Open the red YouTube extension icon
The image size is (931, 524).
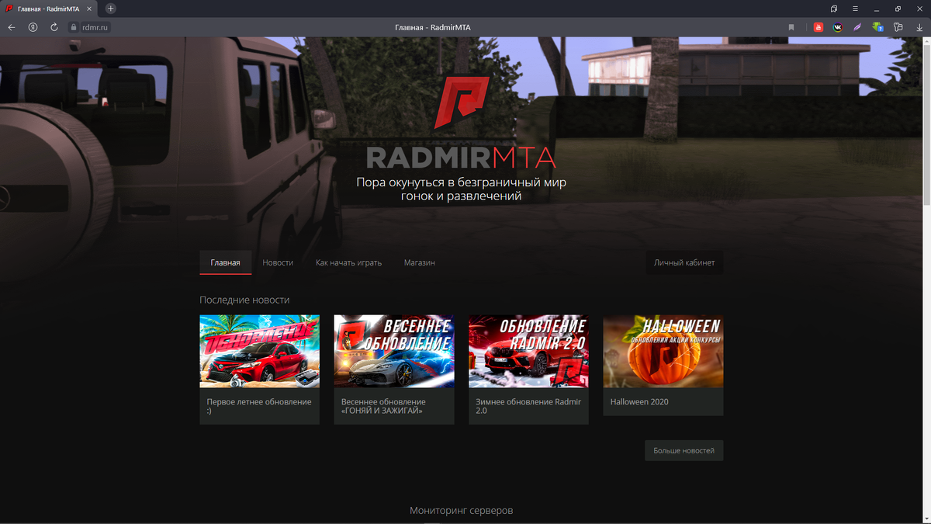click(x=819, y=27)
